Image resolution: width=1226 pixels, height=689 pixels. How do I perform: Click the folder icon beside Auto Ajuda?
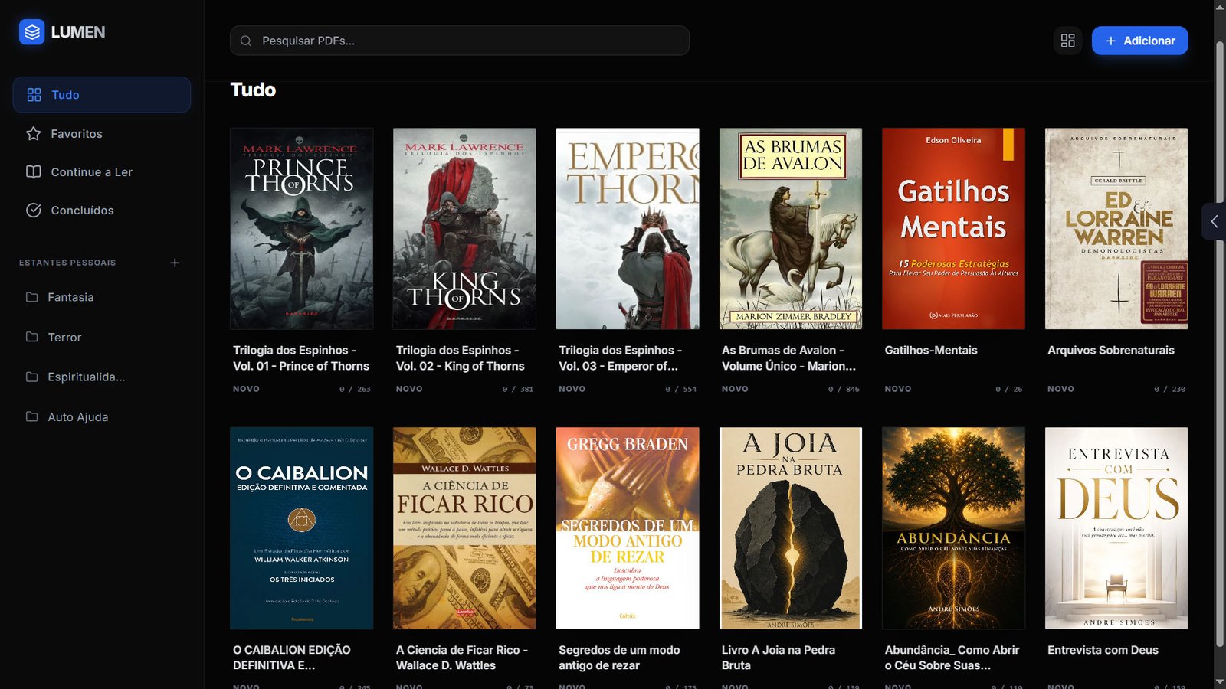(32, 417)
